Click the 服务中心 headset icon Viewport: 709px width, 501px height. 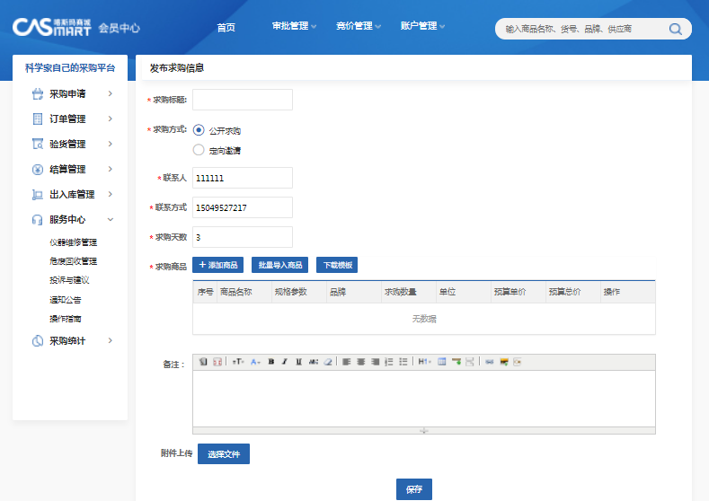[x=38, y=219]
